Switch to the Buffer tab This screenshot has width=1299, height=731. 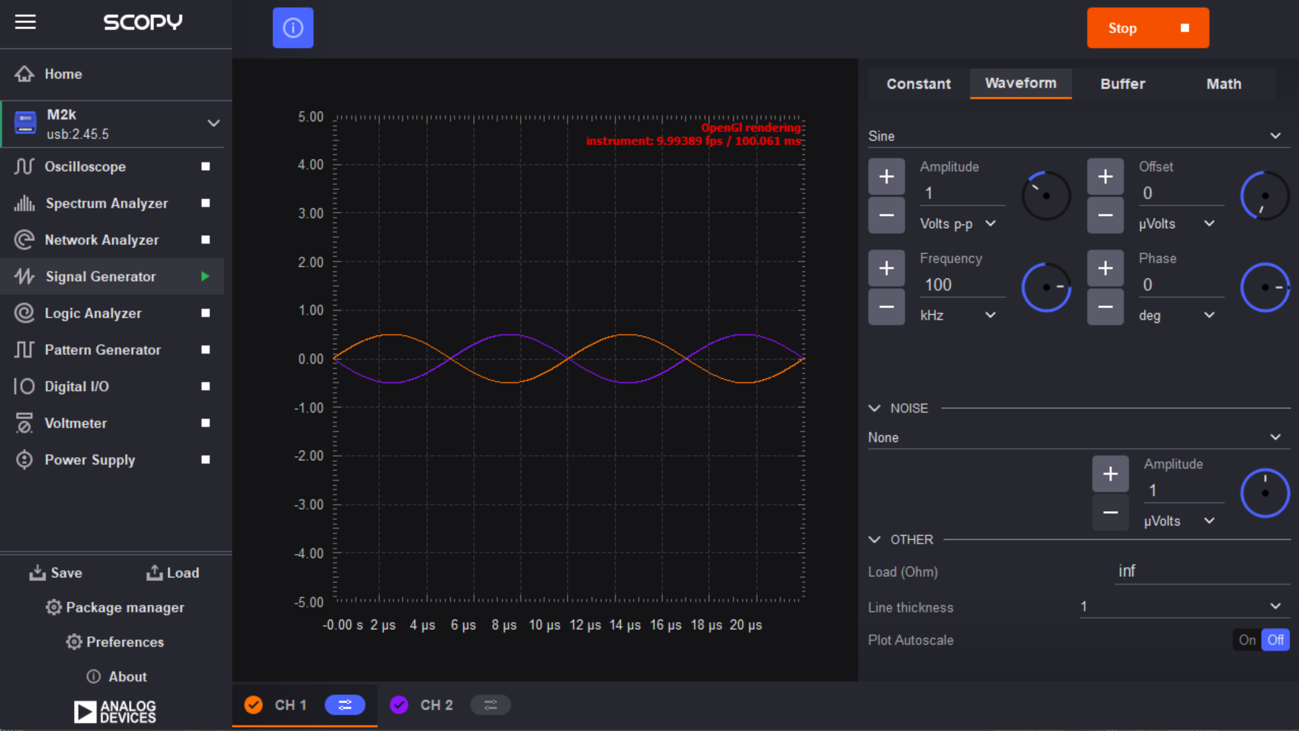1123,83
